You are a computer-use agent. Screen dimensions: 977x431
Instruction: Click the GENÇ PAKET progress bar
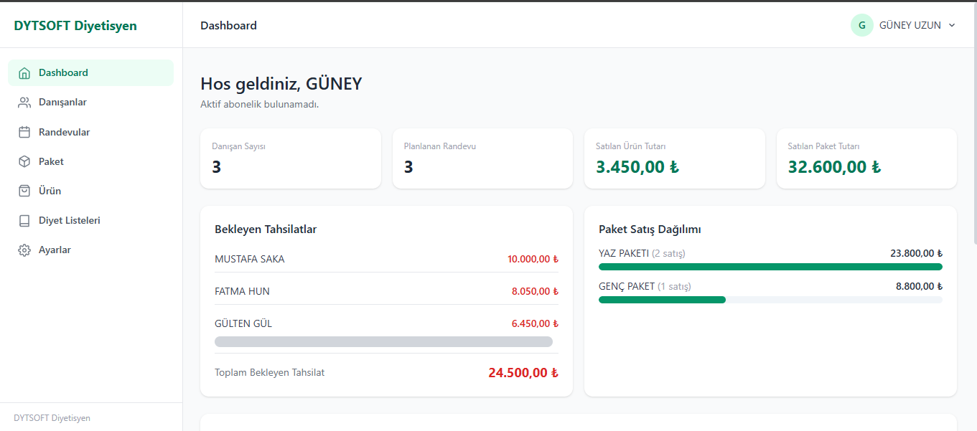(x=770, y=300)
